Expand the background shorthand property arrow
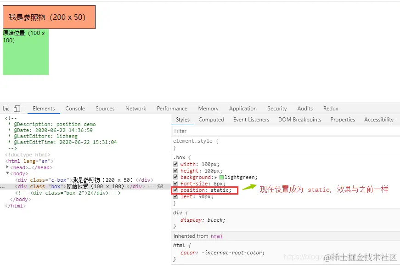The height and width of the screenshot is (265, 400). tap(216, 177)
